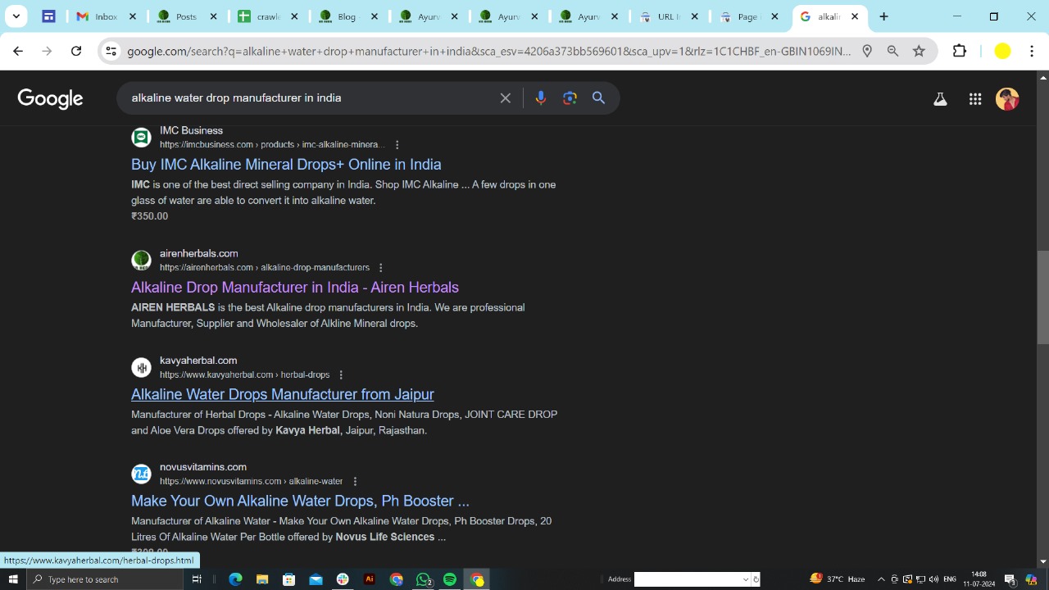The height and width of the screenshot is (590, 1049).
Task: Open location permission icon in address bar
Action: [x=867, y=51]
